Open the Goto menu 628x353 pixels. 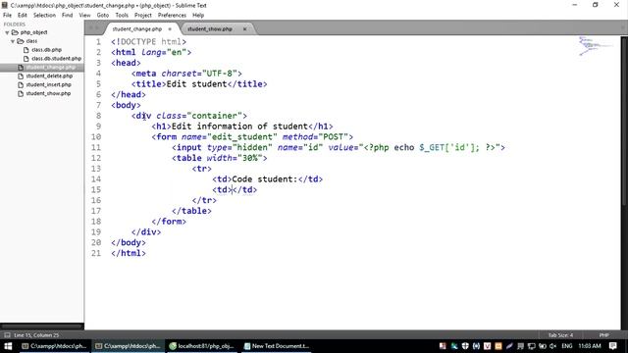click(x=103, y=16)
